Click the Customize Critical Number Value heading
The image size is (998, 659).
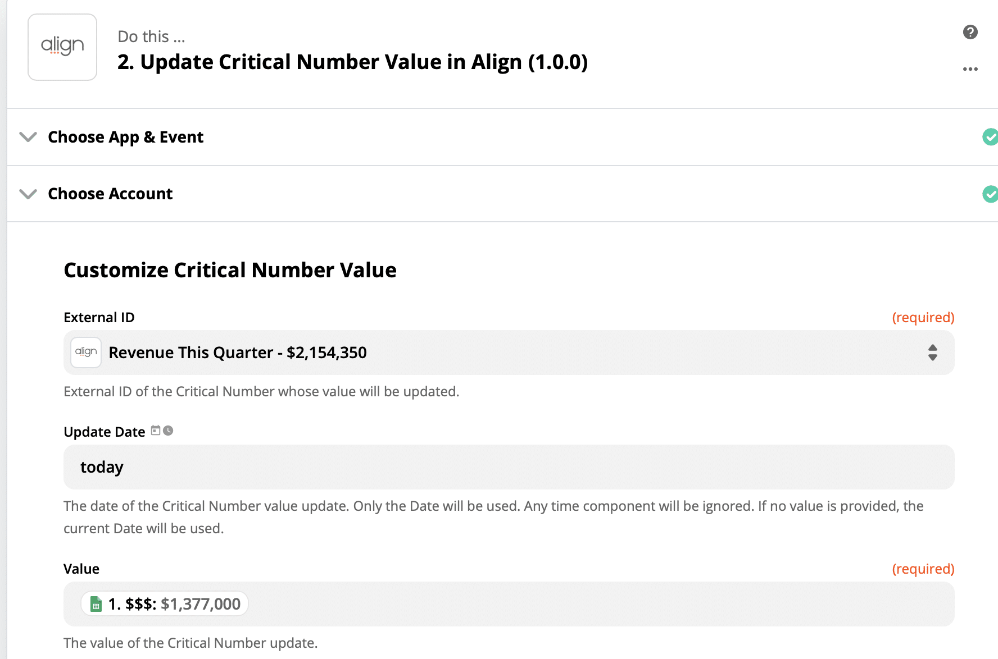230,270
